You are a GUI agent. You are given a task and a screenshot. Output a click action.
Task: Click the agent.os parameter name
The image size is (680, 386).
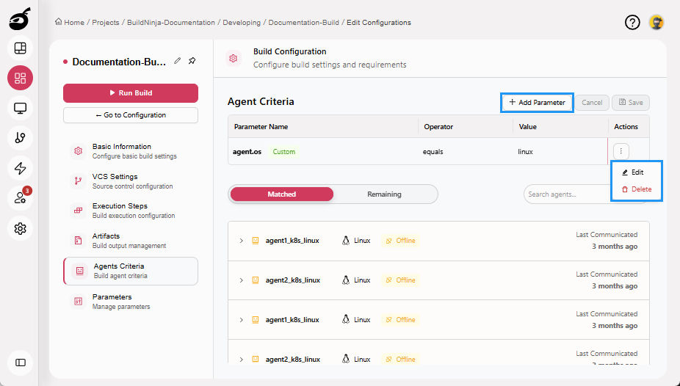(x=247, y=152)
